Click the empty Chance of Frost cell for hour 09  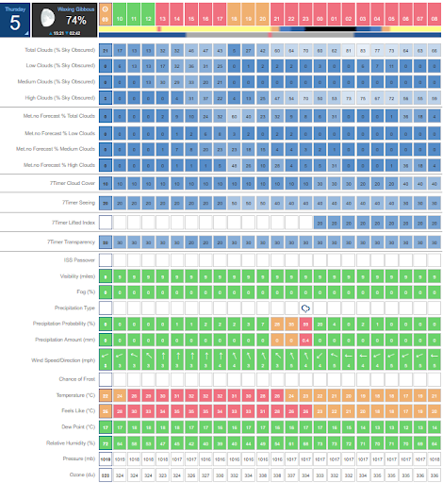point(106,379)
